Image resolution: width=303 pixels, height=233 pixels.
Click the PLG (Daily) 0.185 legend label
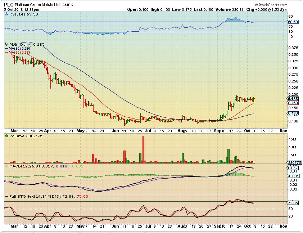click(27, 44)
